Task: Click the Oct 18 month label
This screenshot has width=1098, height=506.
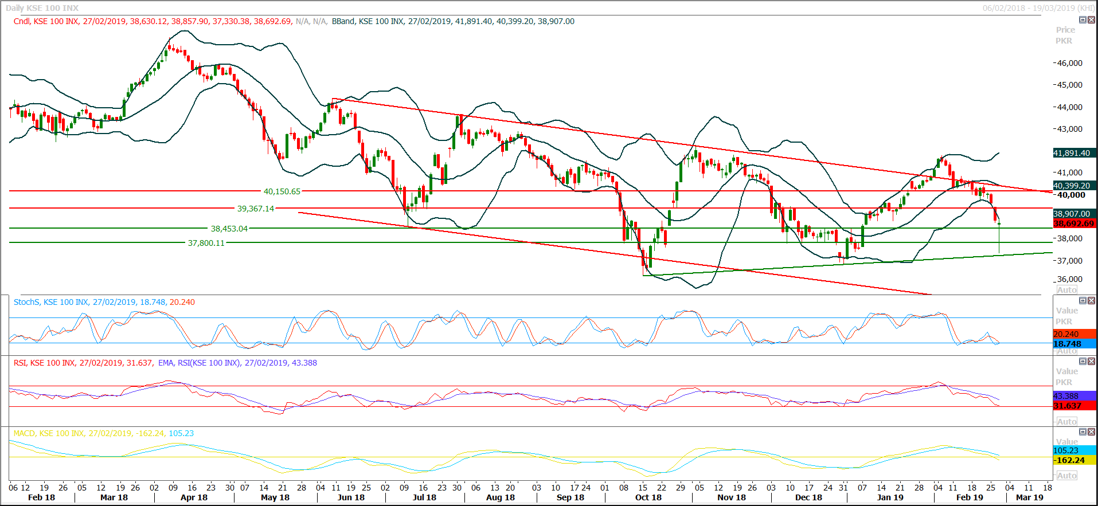Action: click(648, 497)
